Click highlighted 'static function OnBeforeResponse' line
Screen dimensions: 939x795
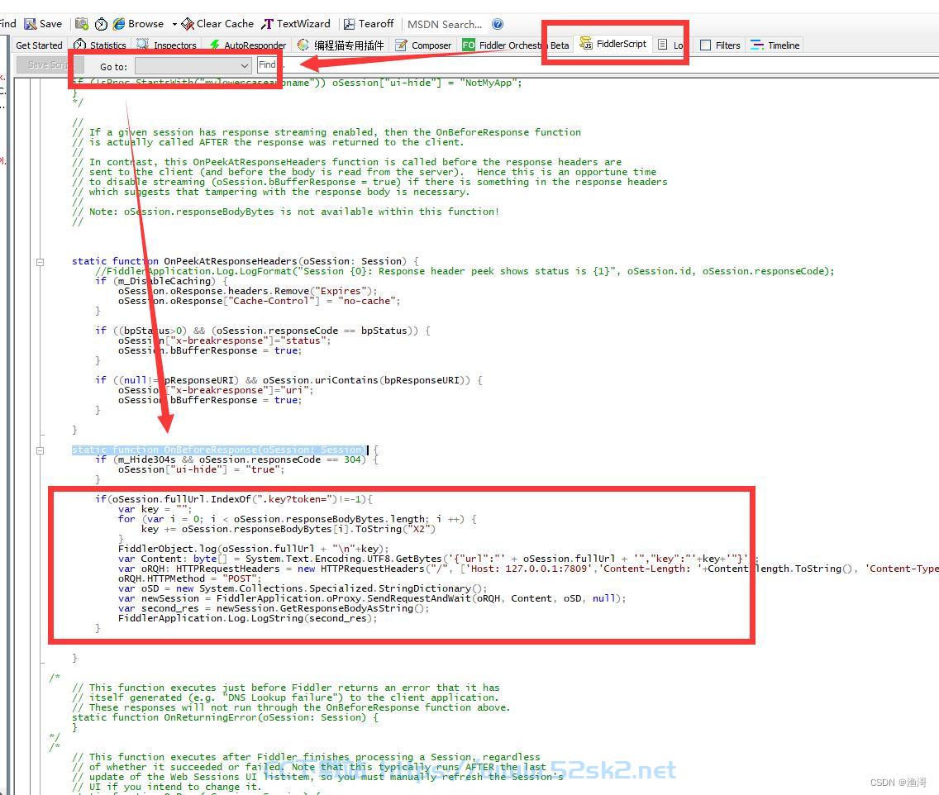tap(219, 450)
